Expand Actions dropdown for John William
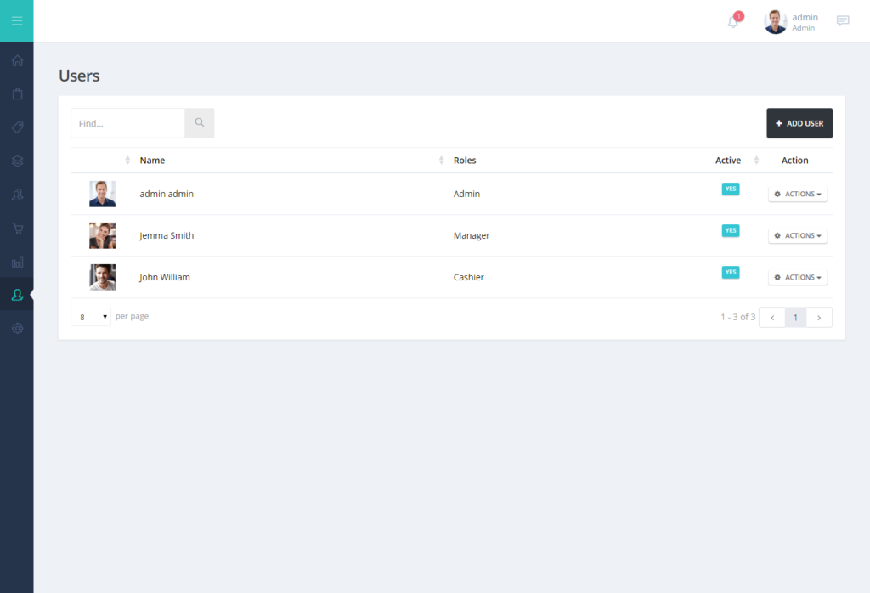The image size is (870, 593). 797,277
